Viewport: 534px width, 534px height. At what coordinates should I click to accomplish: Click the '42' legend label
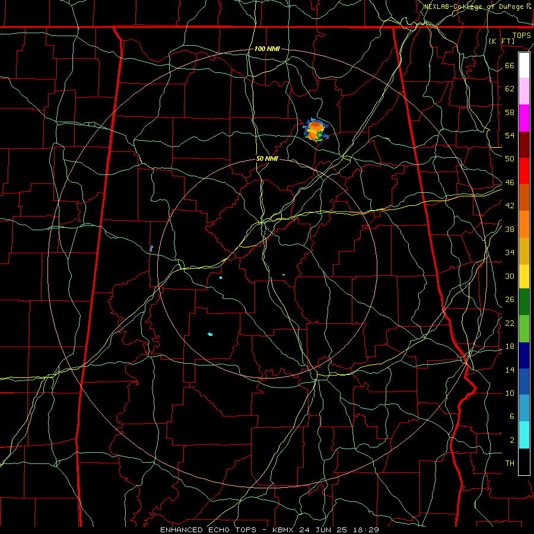(510, 206)
